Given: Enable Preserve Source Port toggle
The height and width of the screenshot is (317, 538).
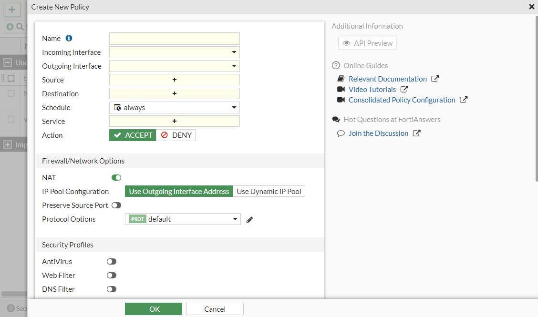Looking at the screenshot, I should (x=116, y=205).
